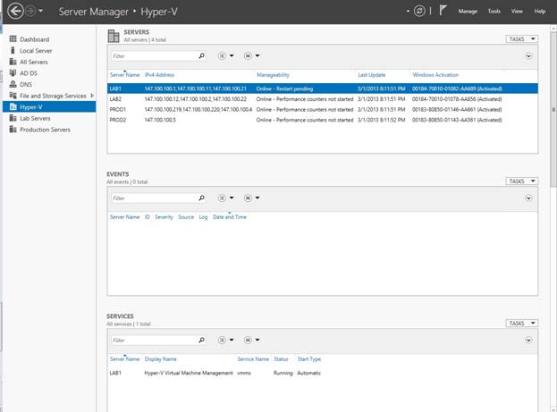The width and height of the screenshot is (557, 412).
Task: Open Servers saved queries dropdown
Action: 251,55
